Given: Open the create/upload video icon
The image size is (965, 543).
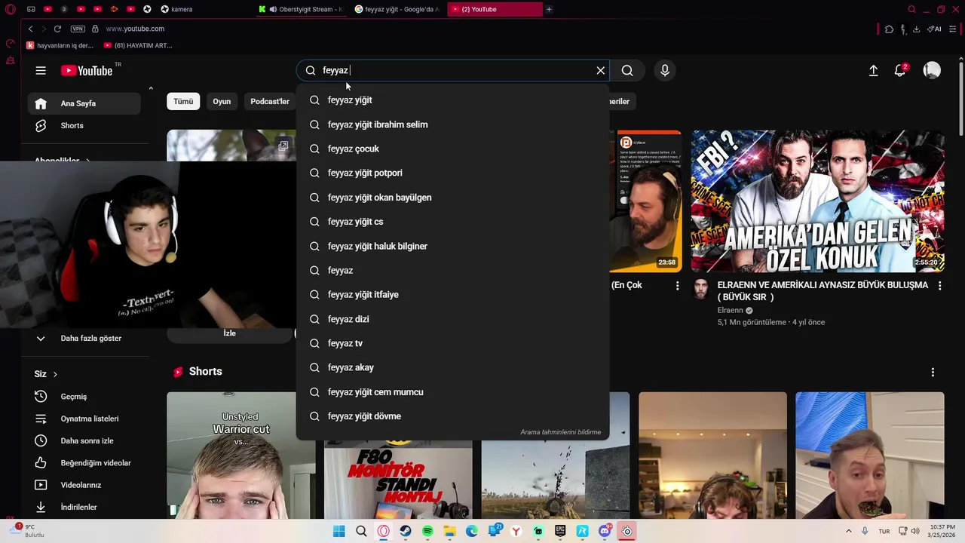Looking at the screenshot, I should point(873,70).
